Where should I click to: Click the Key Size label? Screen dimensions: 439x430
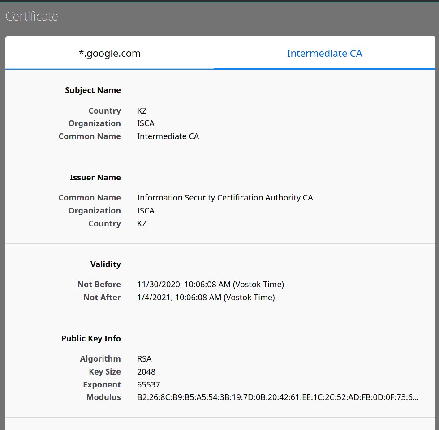click(105, 371)
